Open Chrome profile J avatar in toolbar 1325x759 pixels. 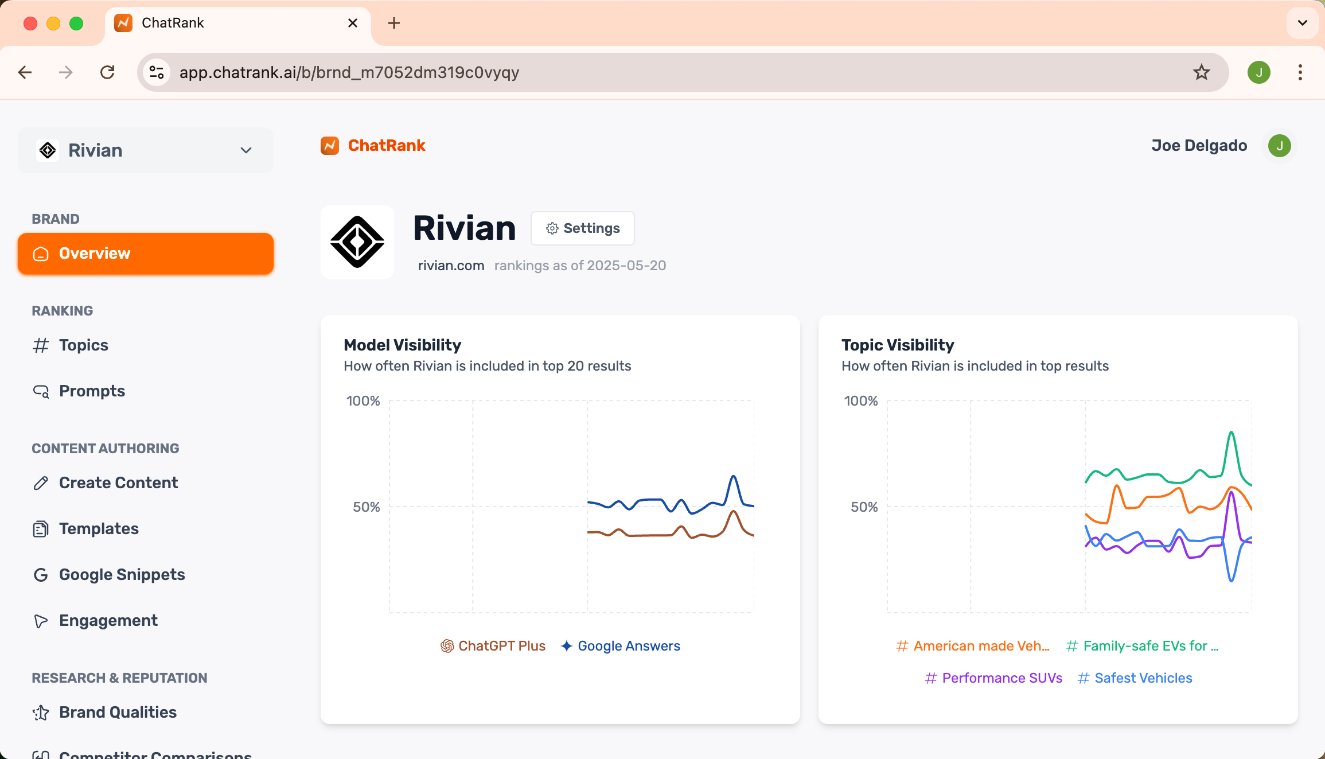point(1259,72)
